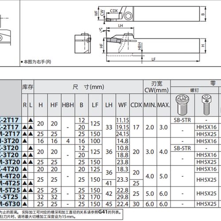Click the stock triangle in the M-4T20 row
The image size is (221, 221).
click(25, 176)
